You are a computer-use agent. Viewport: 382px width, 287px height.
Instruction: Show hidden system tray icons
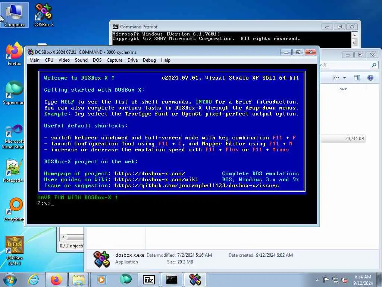click(x=317, y=280)
